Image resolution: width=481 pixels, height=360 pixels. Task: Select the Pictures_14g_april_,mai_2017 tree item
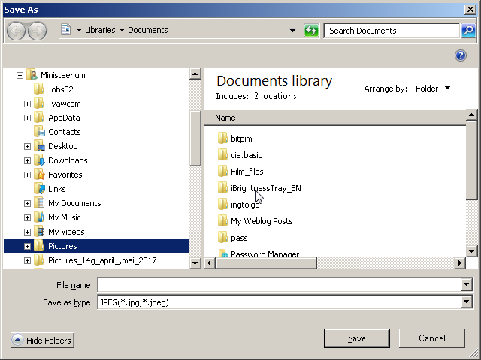tap(102, 260)
